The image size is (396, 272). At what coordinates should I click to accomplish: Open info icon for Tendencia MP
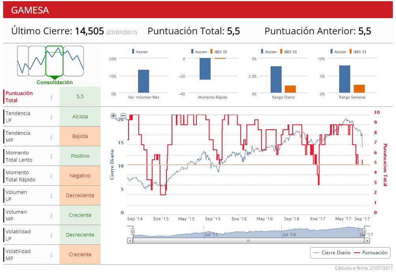click(51, 136)
